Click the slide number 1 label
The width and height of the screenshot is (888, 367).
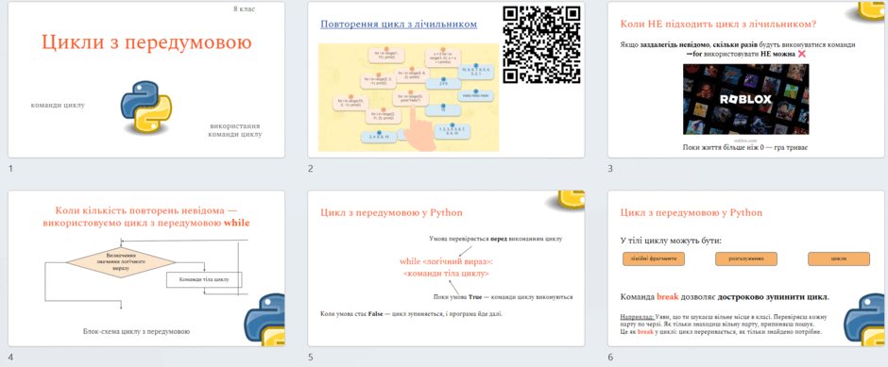(10, 169)
